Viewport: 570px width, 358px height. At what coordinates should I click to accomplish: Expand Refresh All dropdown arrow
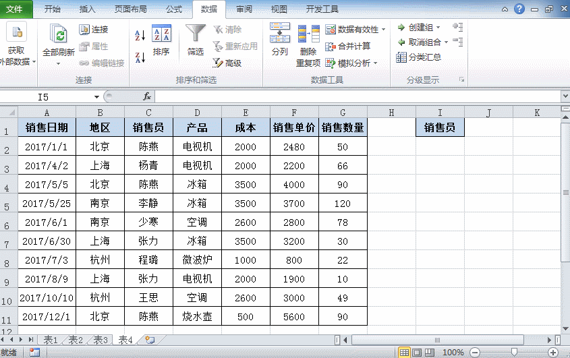click(58, 64)
